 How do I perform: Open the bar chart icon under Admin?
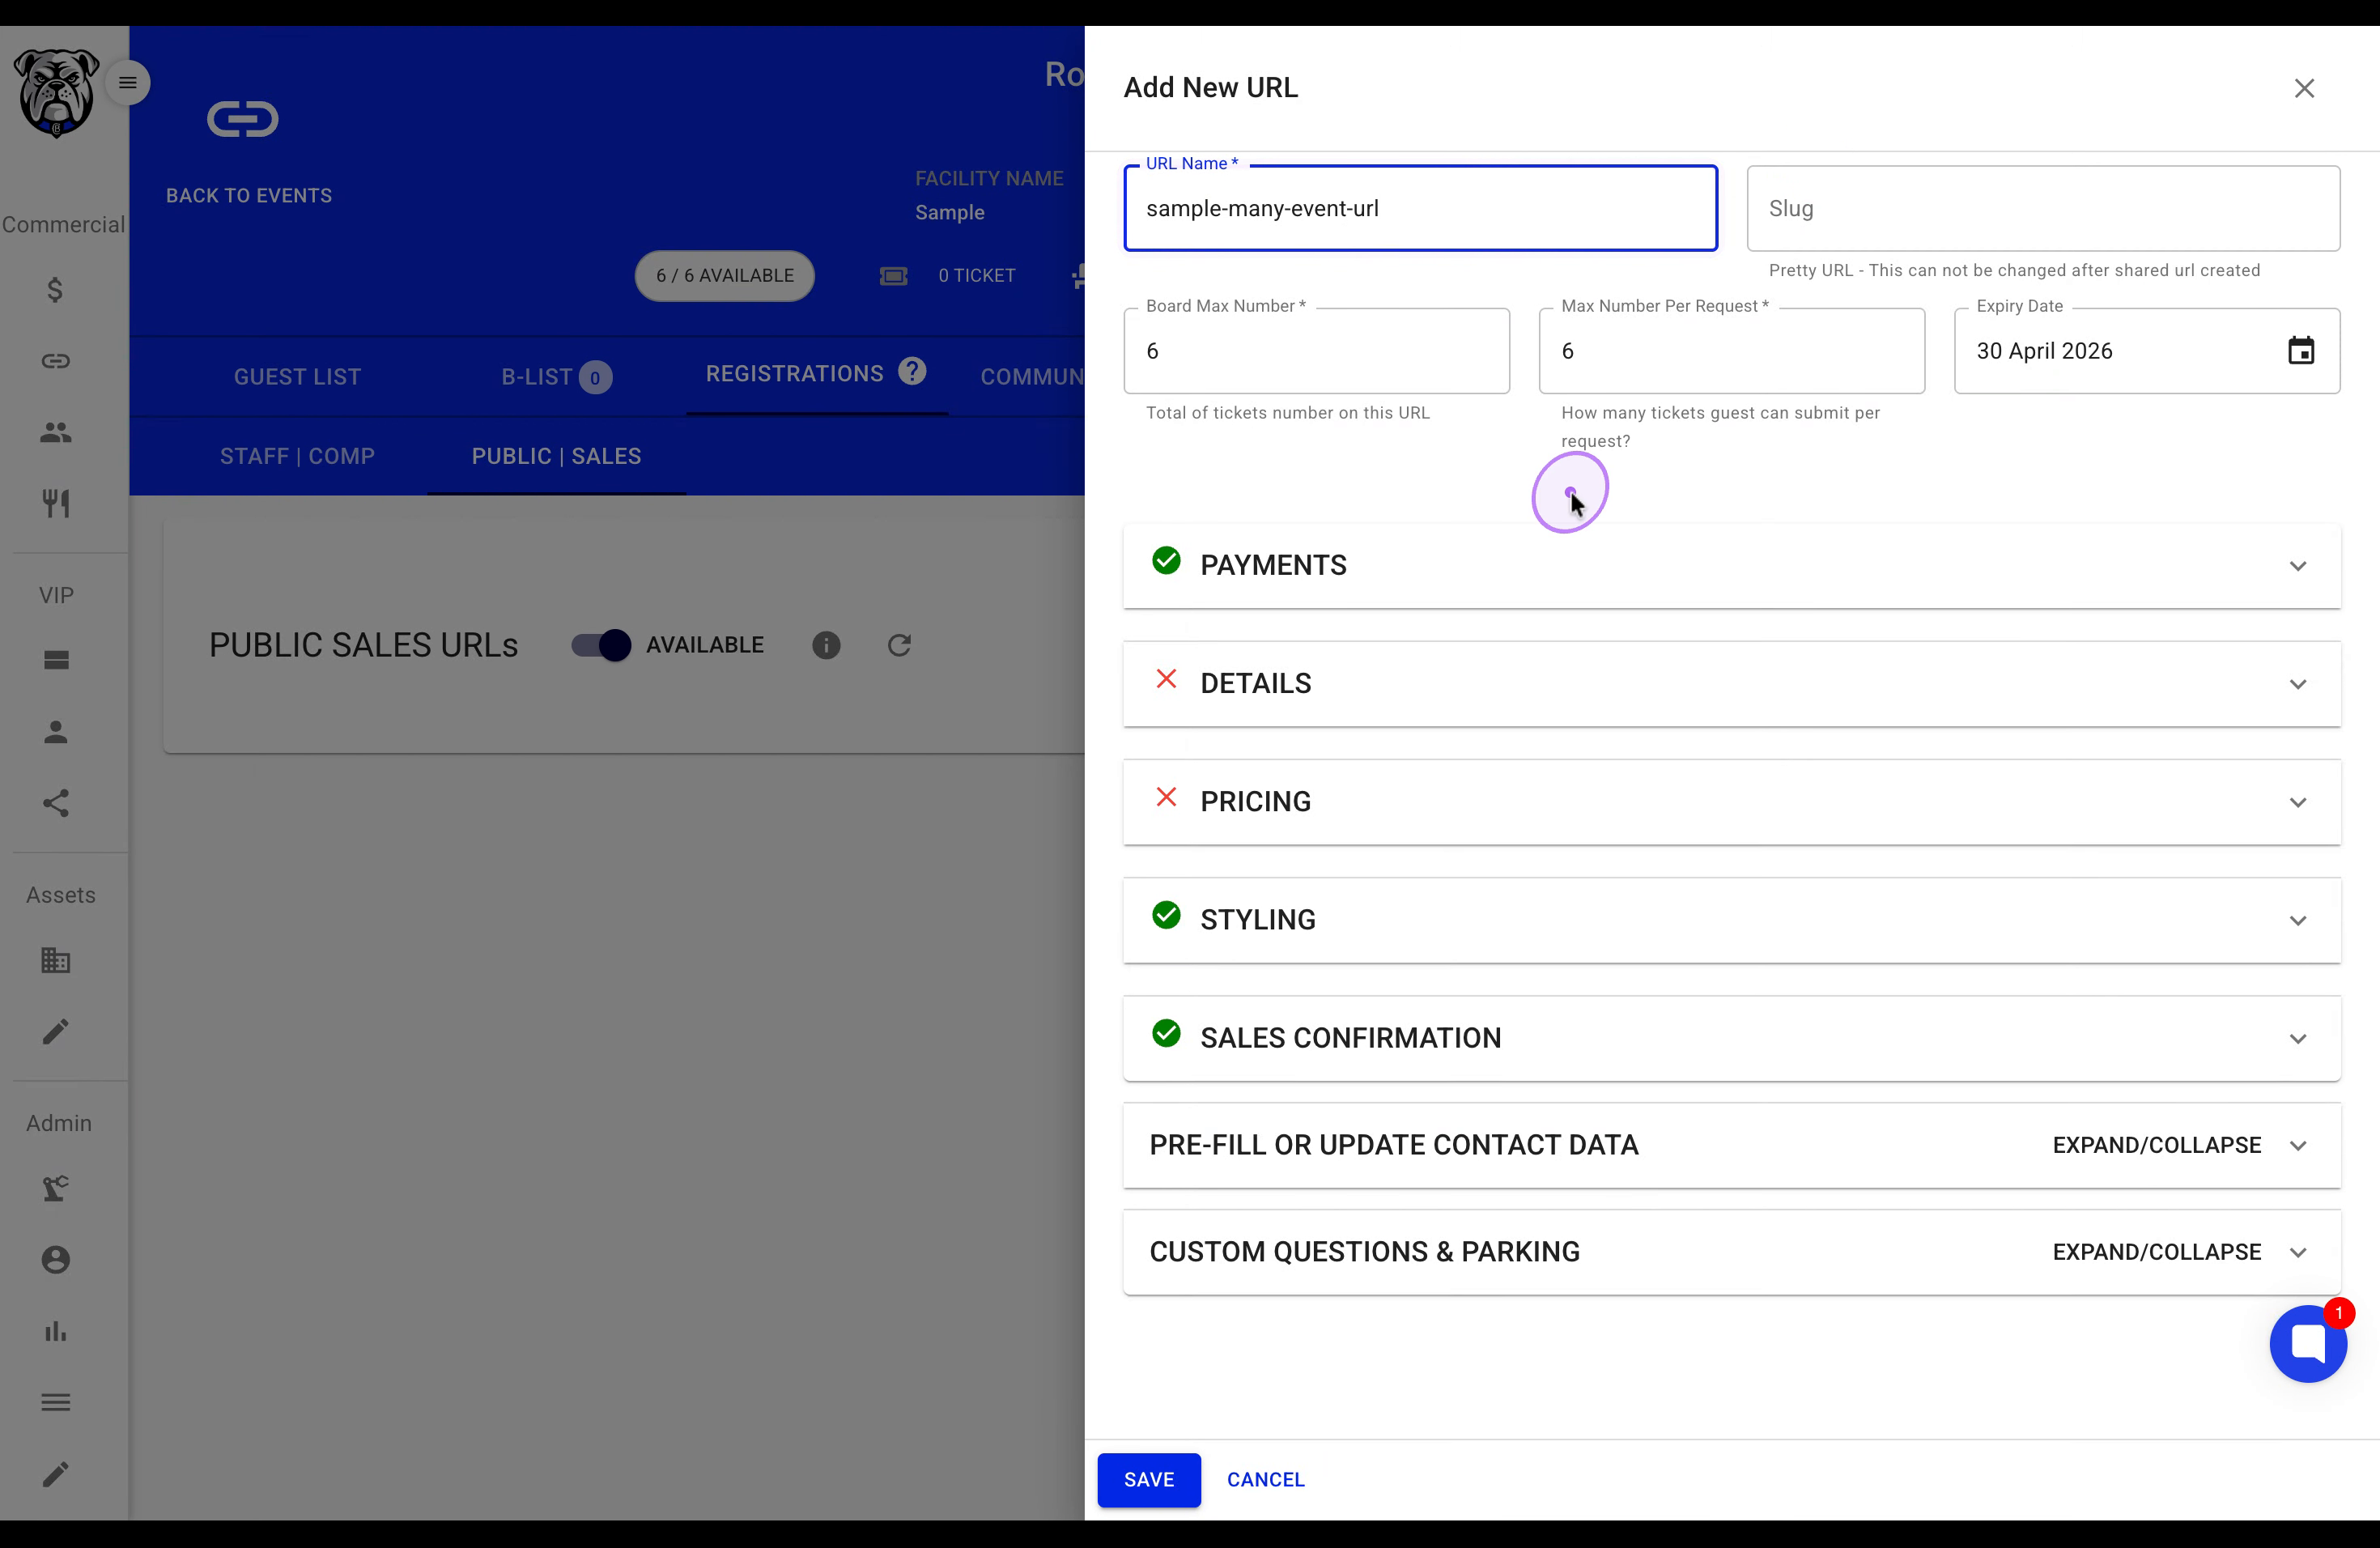pos(56,1331)
